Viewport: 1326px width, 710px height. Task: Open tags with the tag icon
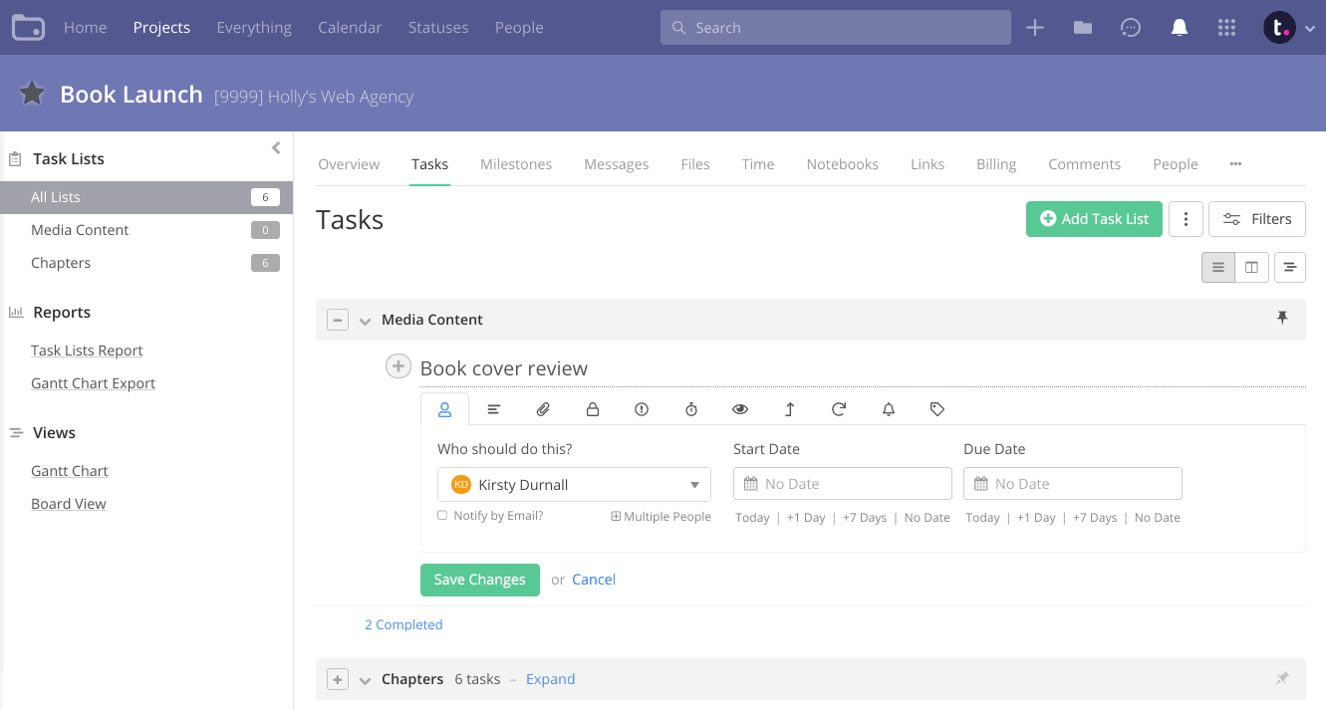click(936, 408)
